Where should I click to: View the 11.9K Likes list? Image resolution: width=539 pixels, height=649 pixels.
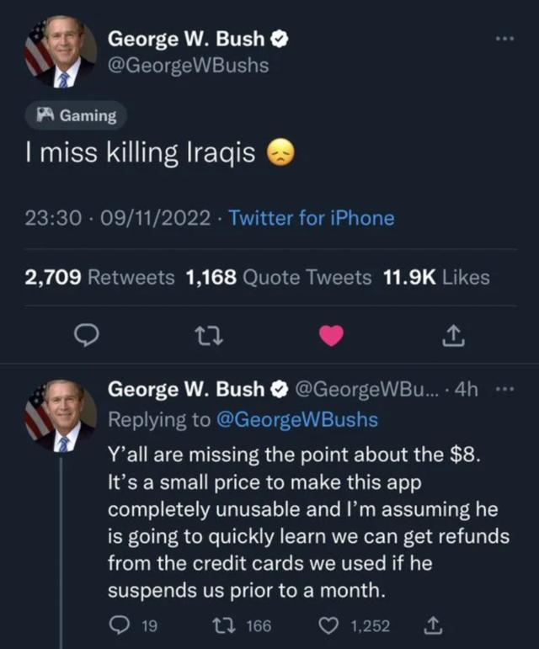[436, 277]
